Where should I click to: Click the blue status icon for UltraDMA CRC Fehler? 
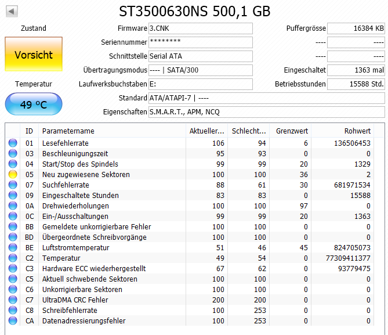[x=13, y=300]
